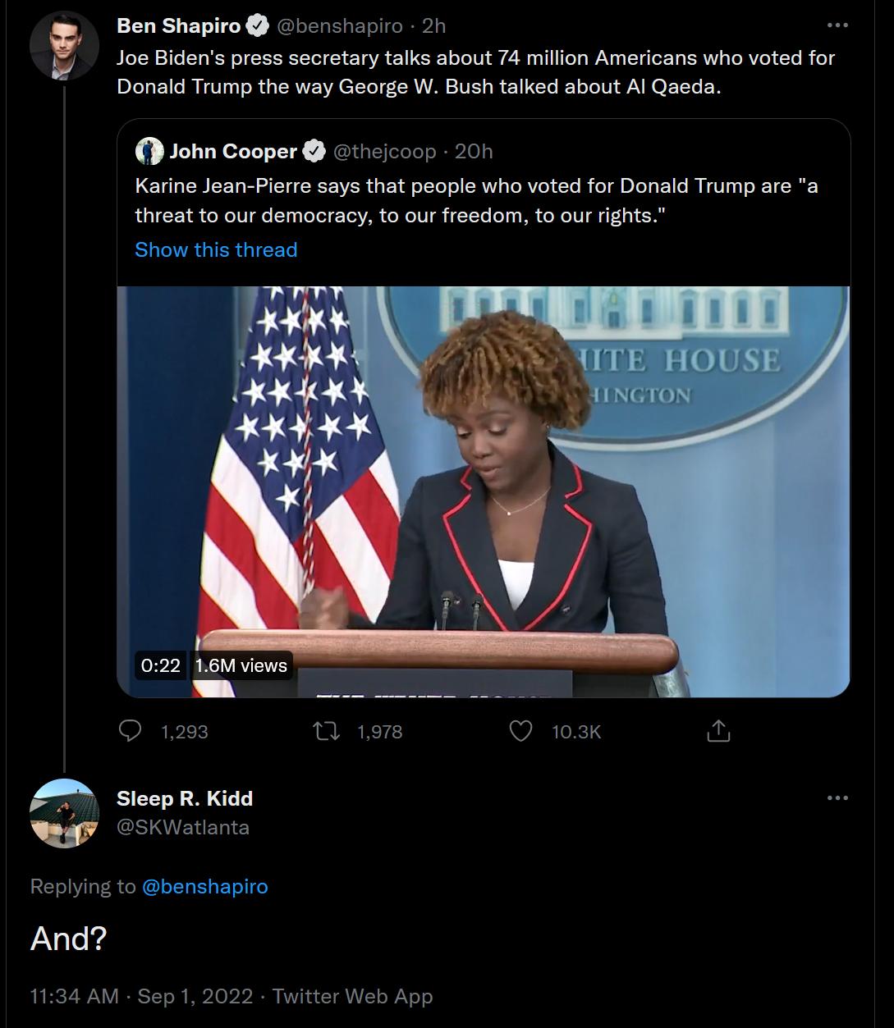894x1028 pixels.
Task: Share Ben Shapiro's tweet
Action: coord(718,729)
